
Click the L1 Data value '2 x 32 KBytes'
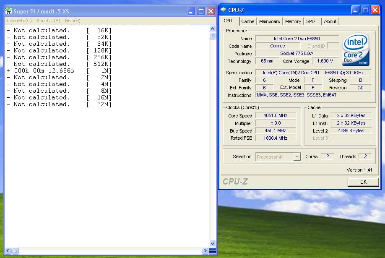pyautogui.click(x=351, y=115)
